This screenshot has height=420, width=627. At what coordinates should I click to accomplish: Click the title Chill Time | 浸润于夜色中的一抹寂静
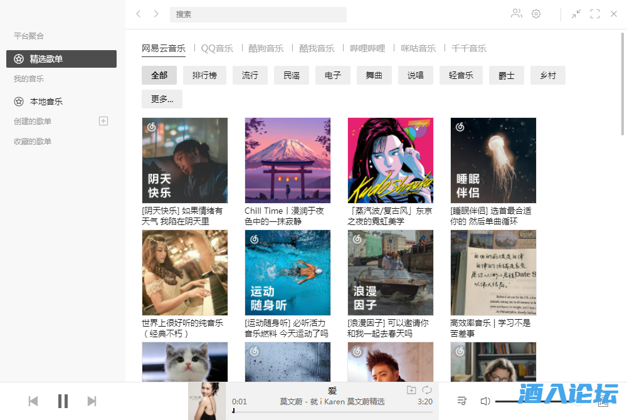click(284, 216)
